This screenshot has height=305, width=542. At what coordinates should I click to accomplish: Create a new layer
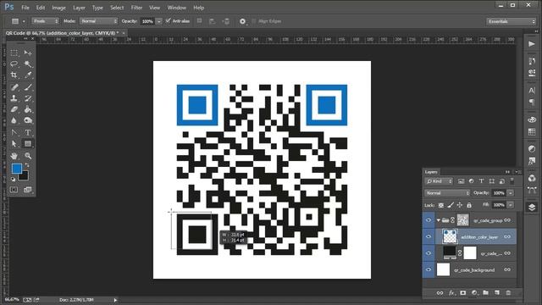point(497,293)
